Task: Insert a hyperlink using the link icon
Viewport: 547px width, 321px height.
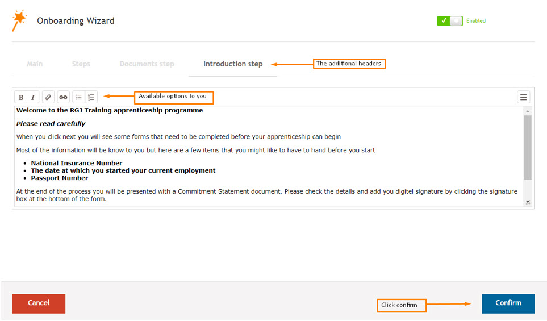Action: pyautogui.click(x=63, y=97)
